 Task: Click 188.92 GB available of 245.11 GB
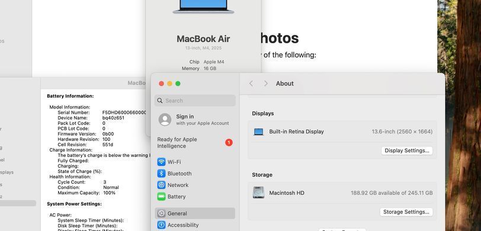(392, 193)
